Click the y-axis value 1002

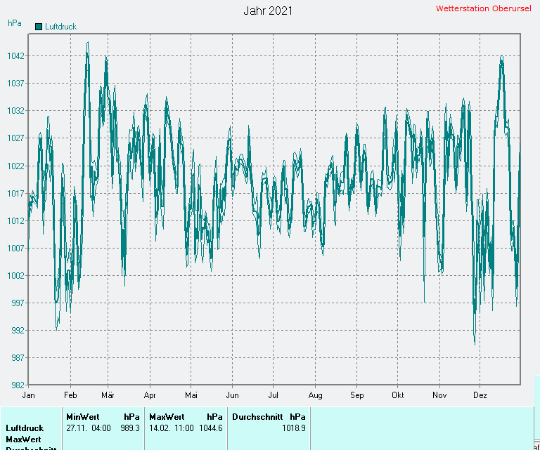(16, 276)
